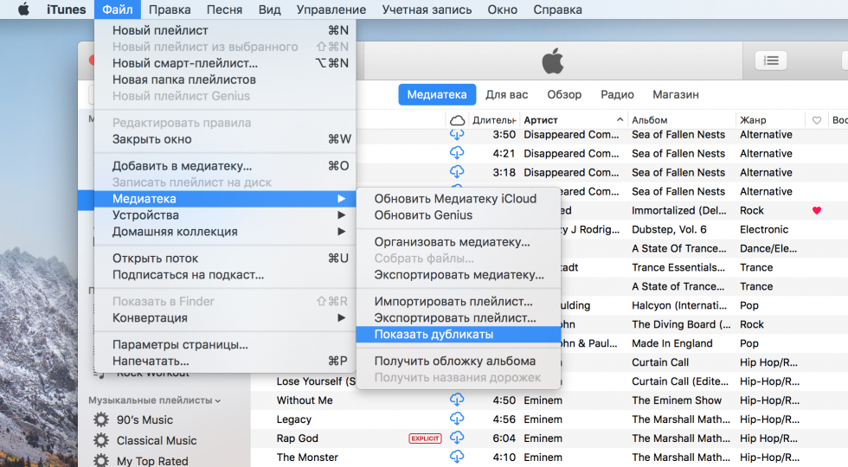Select Экспортировать плейлист submenu item
Screen dimensions: 848x467
tap(458, 318)
